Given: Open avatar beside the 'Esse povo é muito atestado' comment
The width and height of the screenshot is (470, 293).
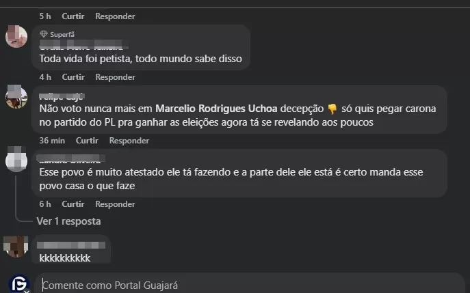Looking at the screenshot, I should point(16,161).
